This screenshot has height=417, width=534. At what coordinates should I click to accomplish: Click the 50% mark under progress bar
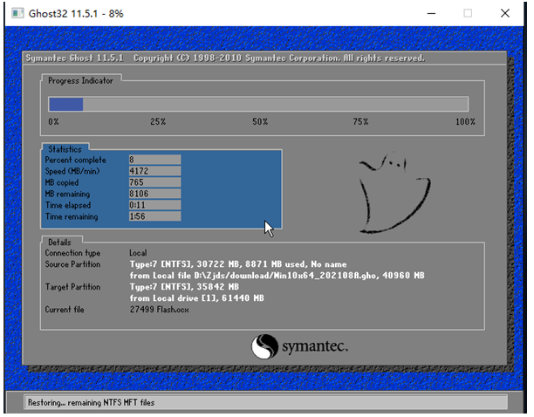click(x=260, y=121)
